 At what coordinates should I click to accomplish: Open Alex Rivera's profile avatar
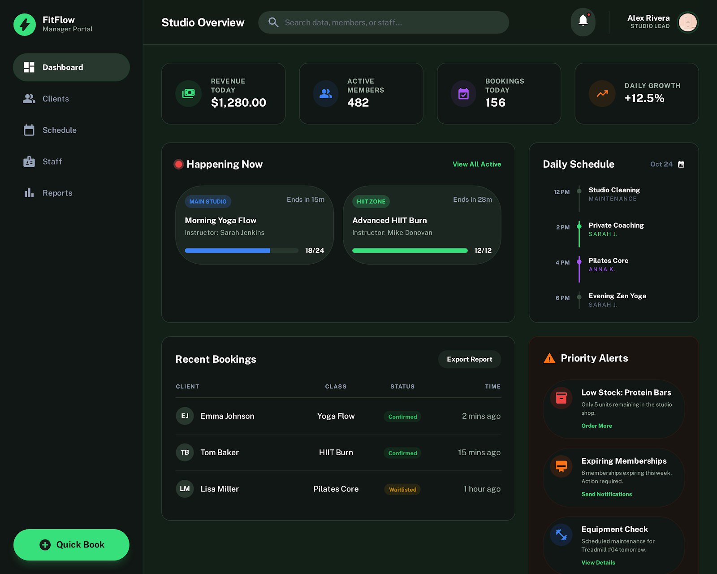point(687,22)
